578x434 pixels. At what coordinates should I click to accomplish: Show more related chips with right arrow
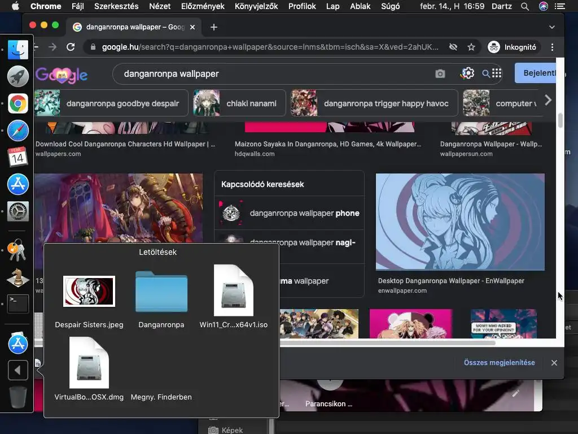548,100
